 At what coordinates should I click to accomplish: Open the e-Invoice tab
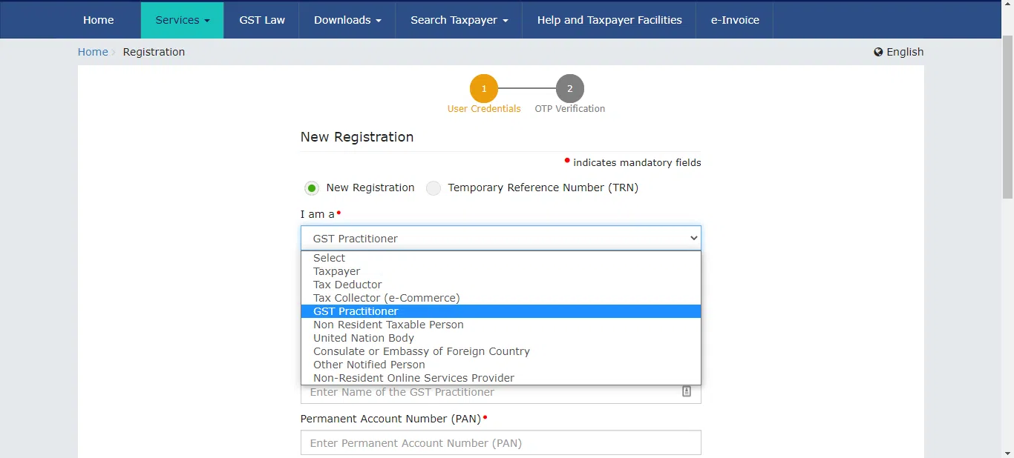coord(735,20)
